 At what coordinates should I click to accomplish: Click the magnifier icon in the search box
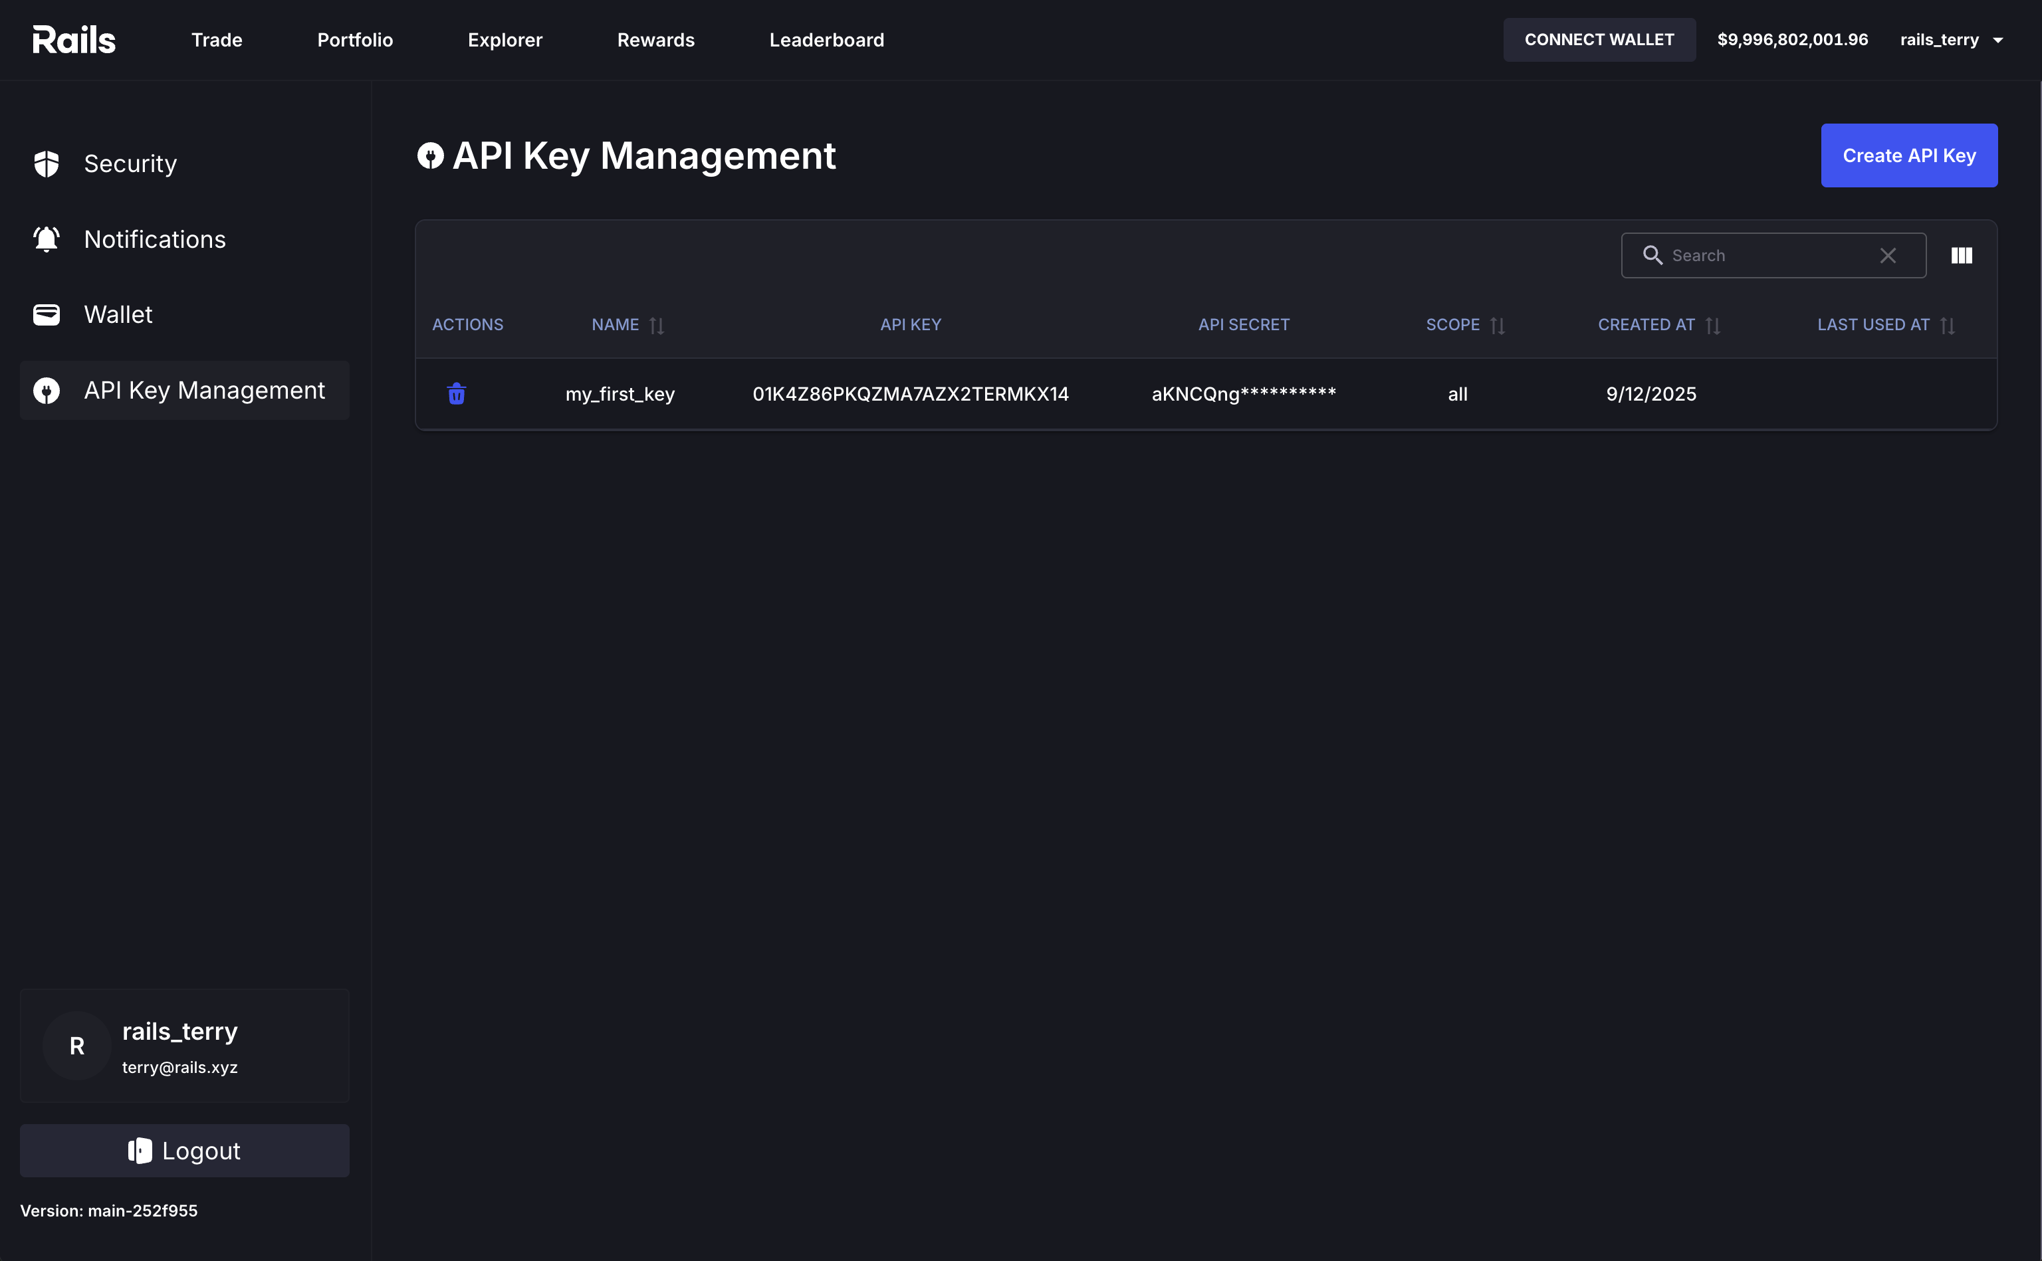1652,255
